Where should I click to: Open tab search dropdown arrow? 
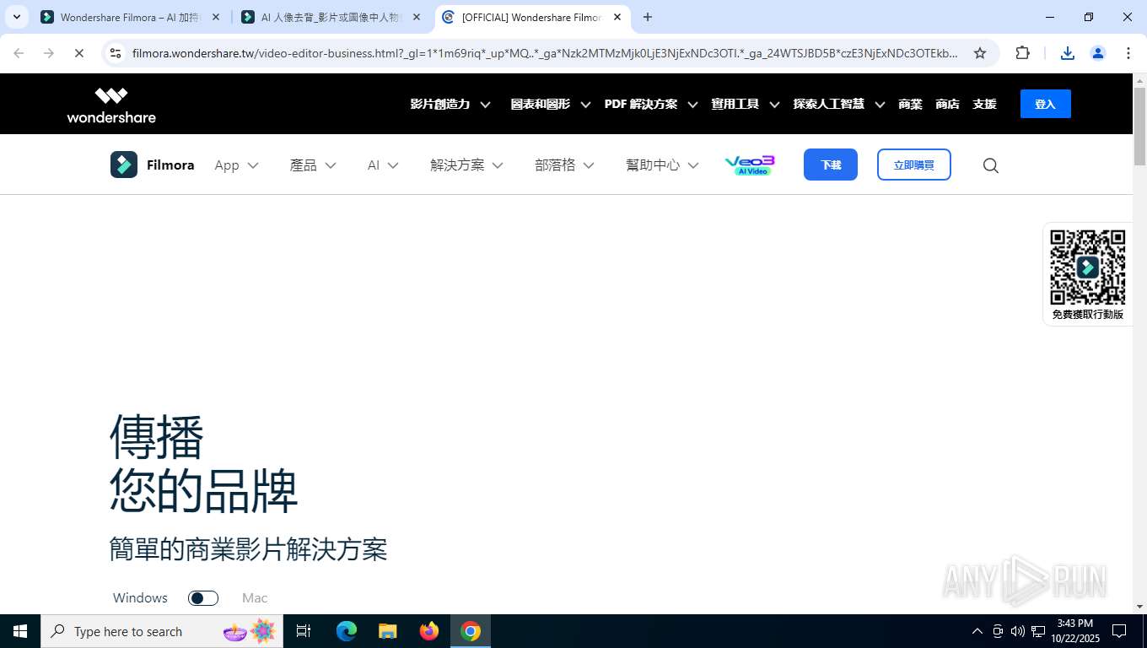16,17
